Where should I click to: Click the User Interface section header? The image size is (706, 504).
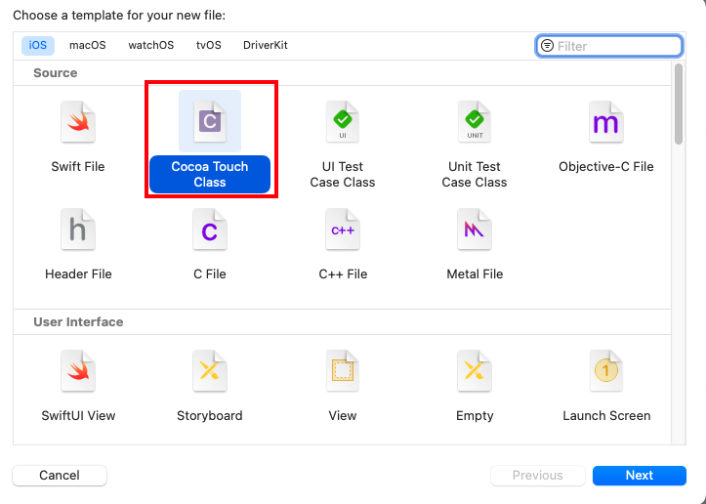(x=78, y=322)
